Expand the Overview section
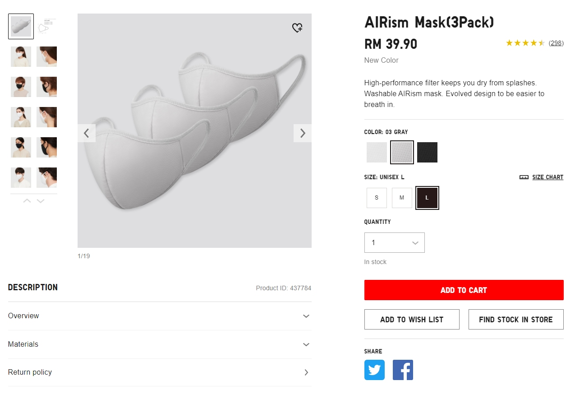 (160, 316)
